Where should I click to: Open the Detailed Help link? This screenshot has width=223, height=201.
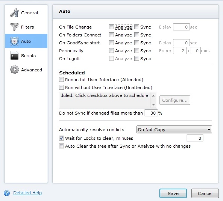click(27, 193)
